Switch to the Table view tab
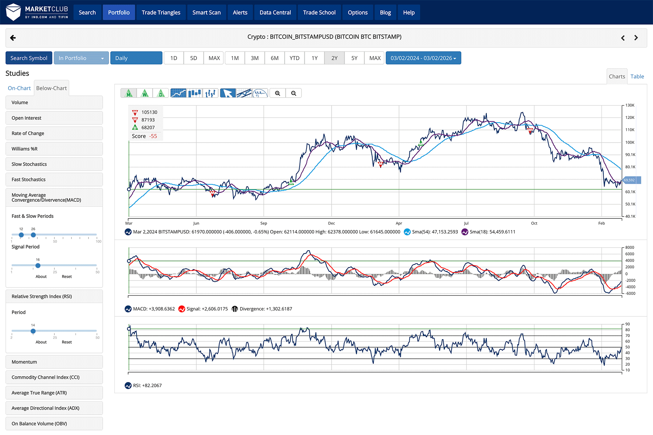This screenshot has height=435, width=653. 637,77
